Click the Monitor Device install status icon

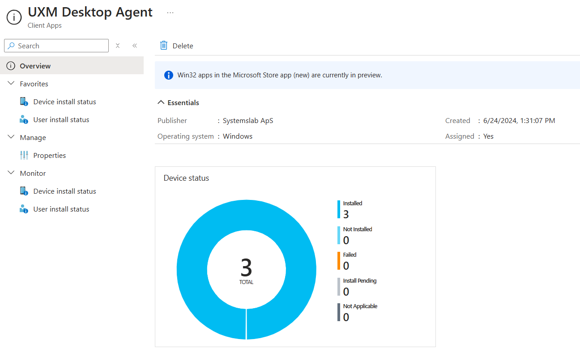24,191
